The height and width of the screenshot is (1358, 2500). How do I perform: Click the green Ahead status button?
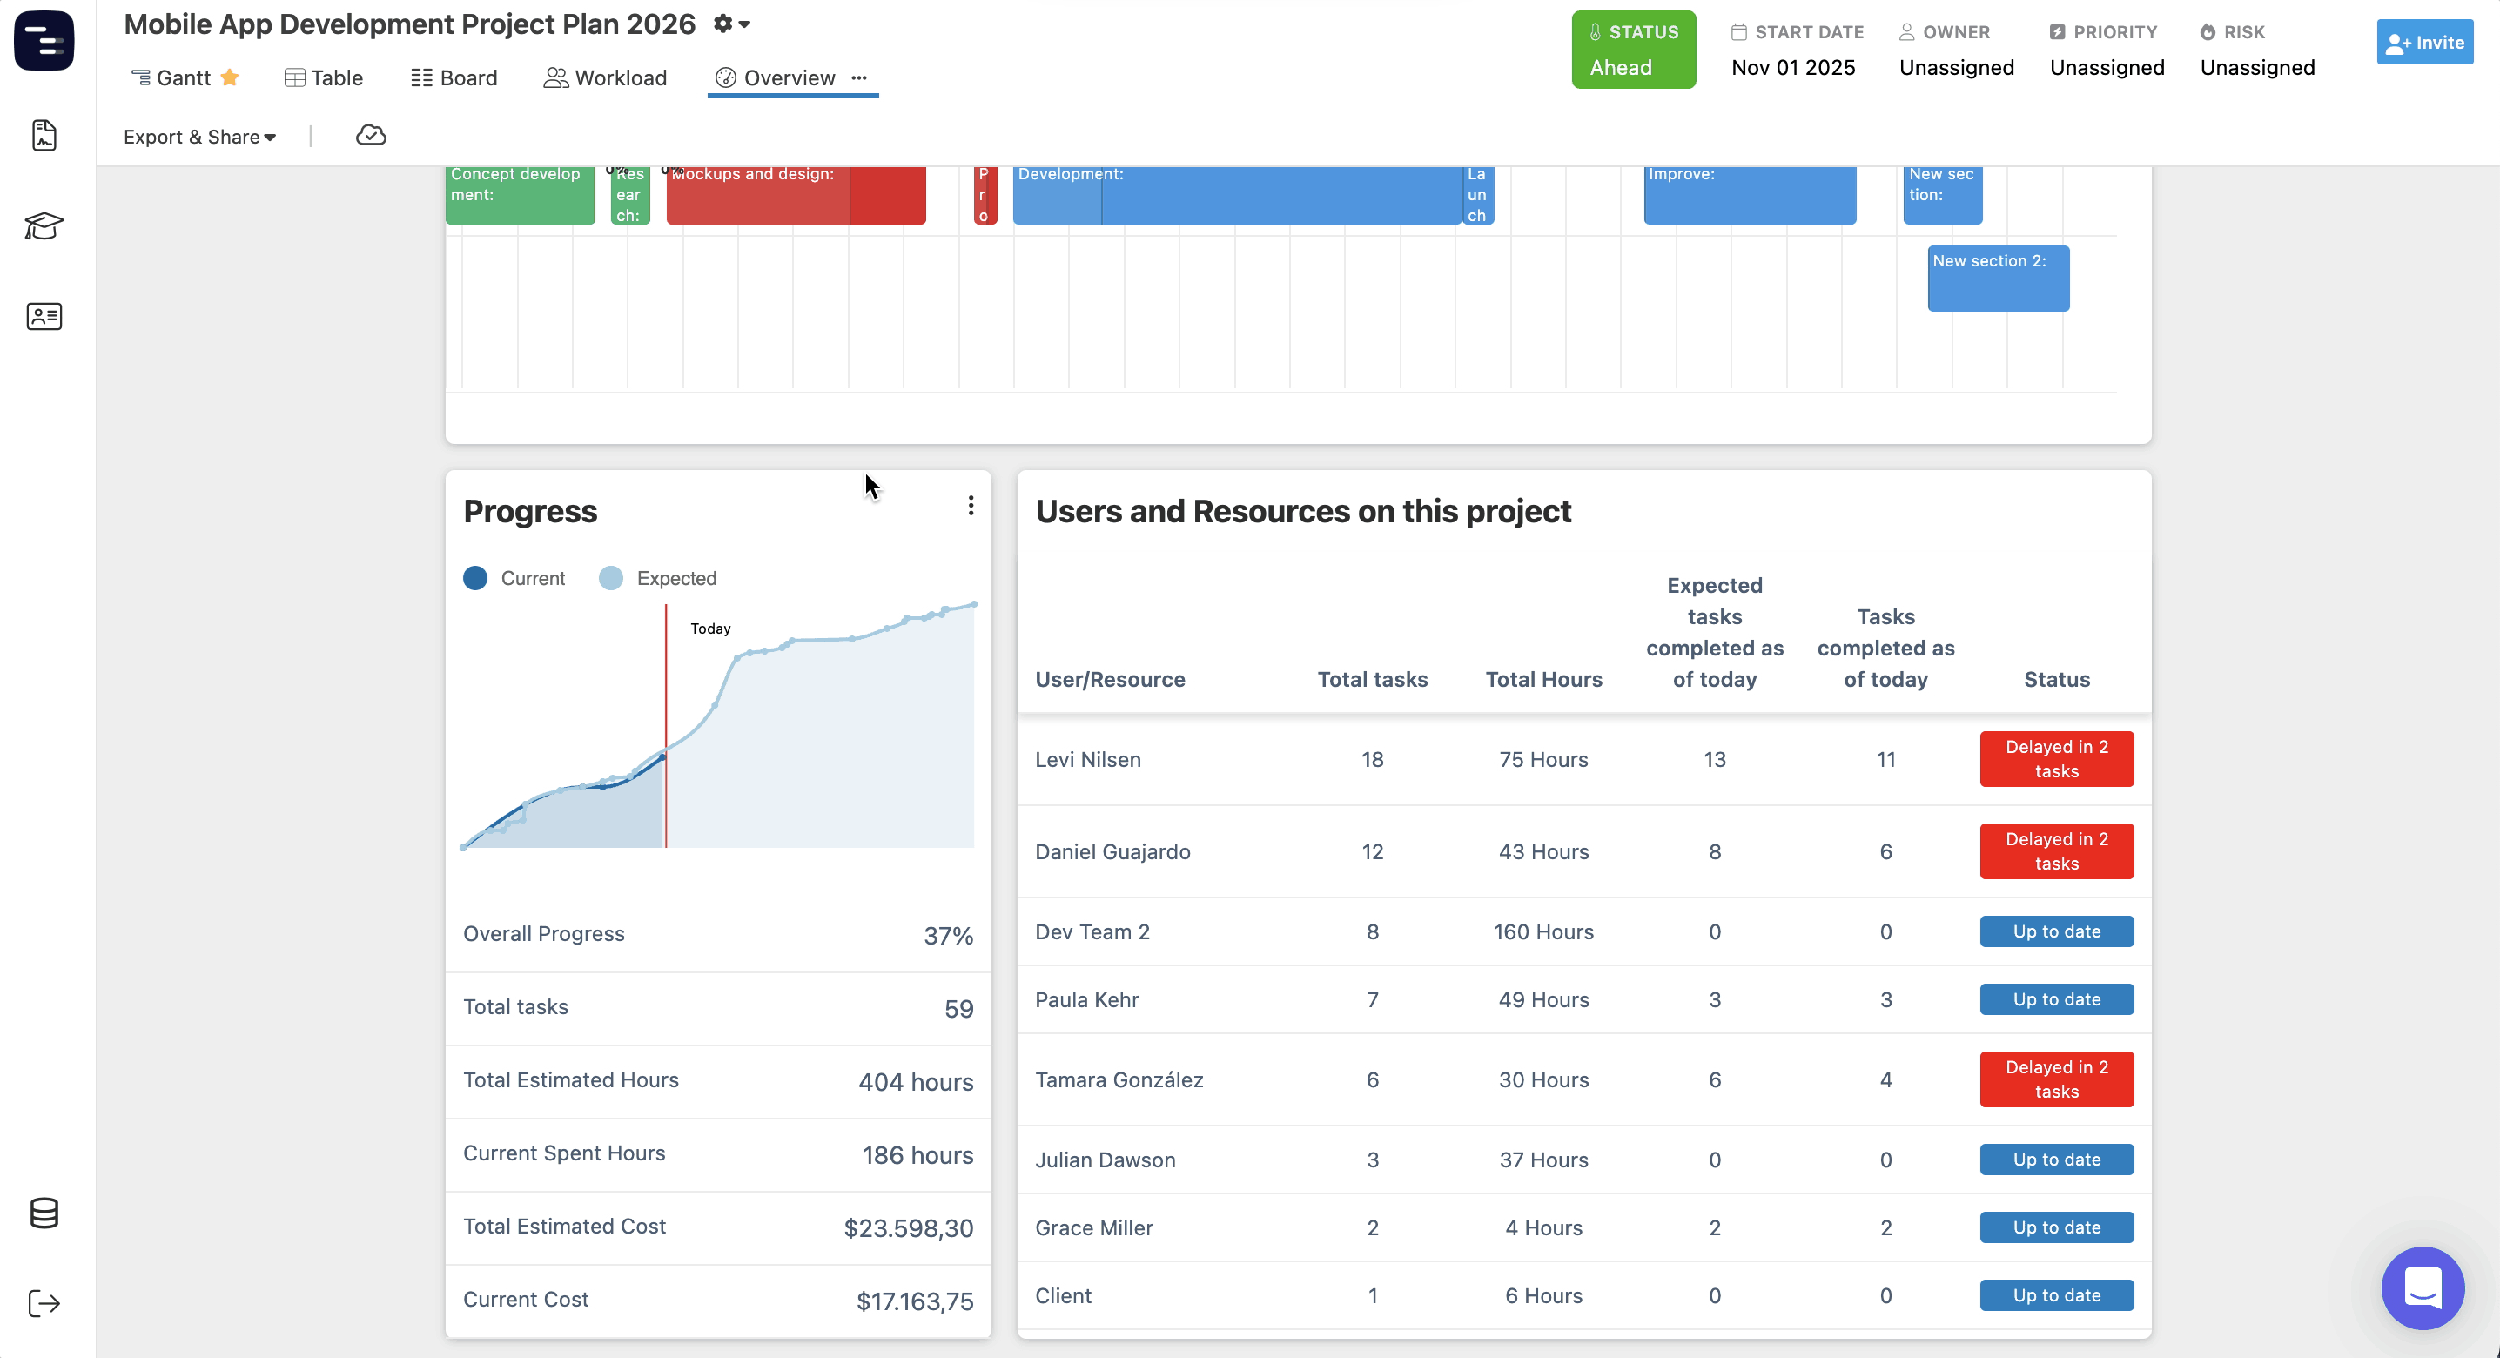coord(1633,50)
